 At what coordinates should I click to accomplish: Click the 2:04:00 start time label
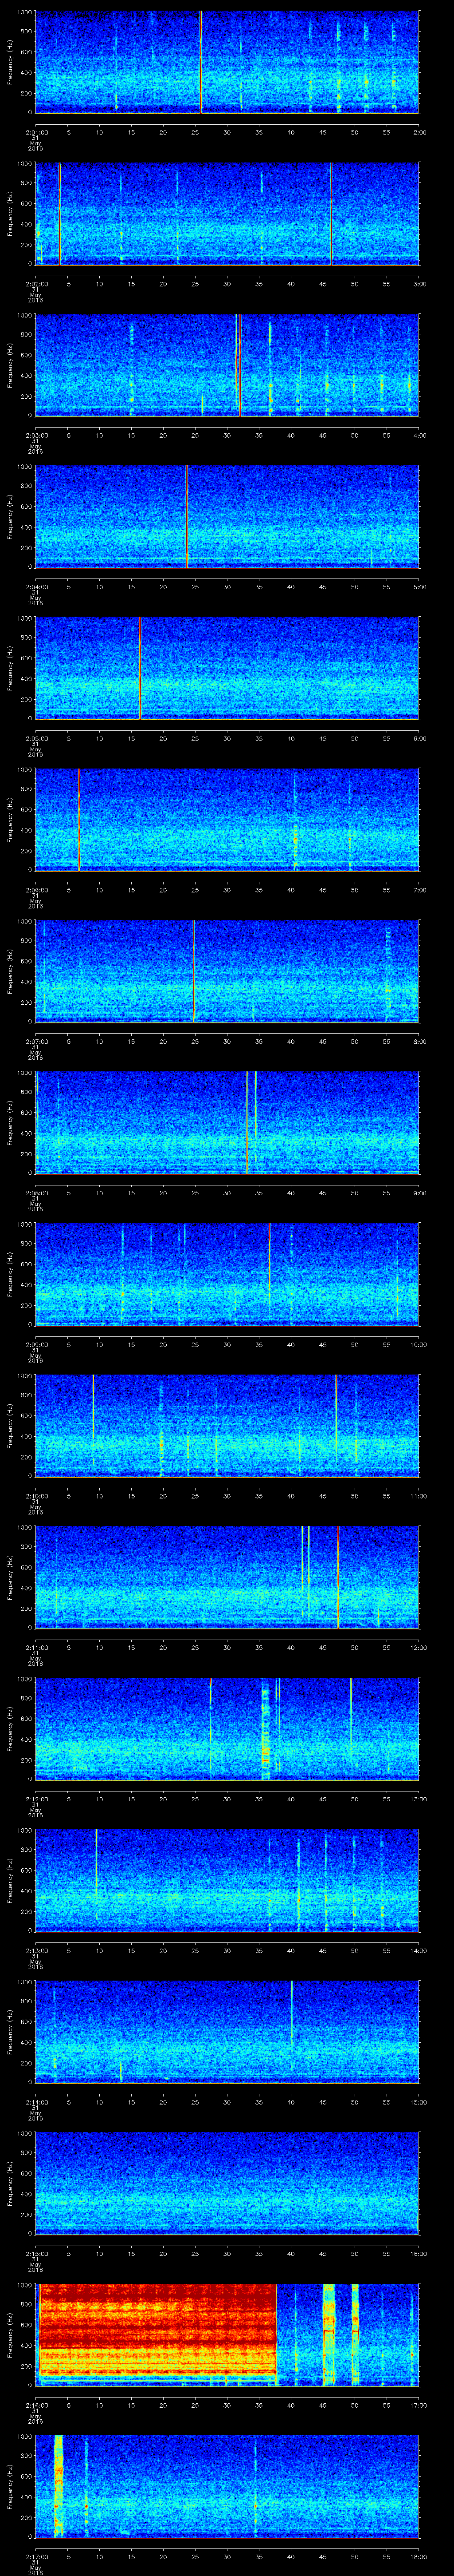pyautogui.click(x=36, y=586)
